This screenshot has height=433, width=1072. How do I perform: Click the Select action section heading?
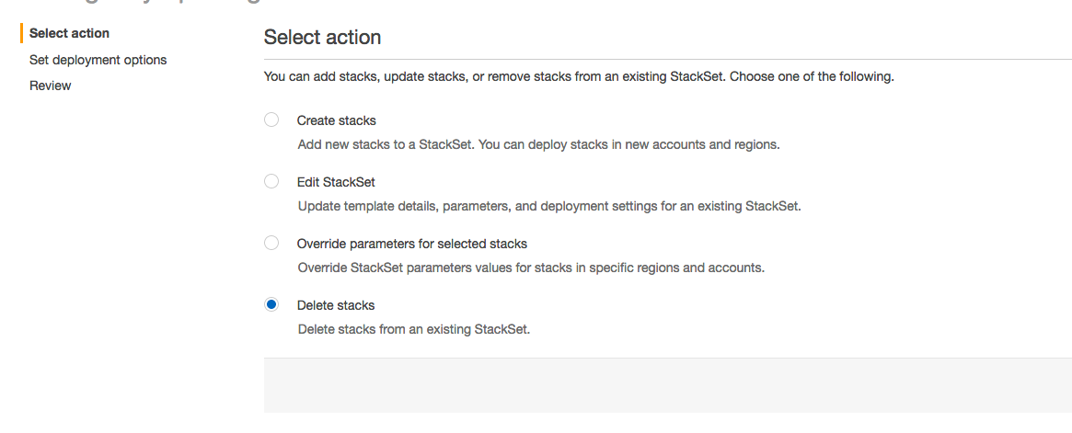(323, 37)
